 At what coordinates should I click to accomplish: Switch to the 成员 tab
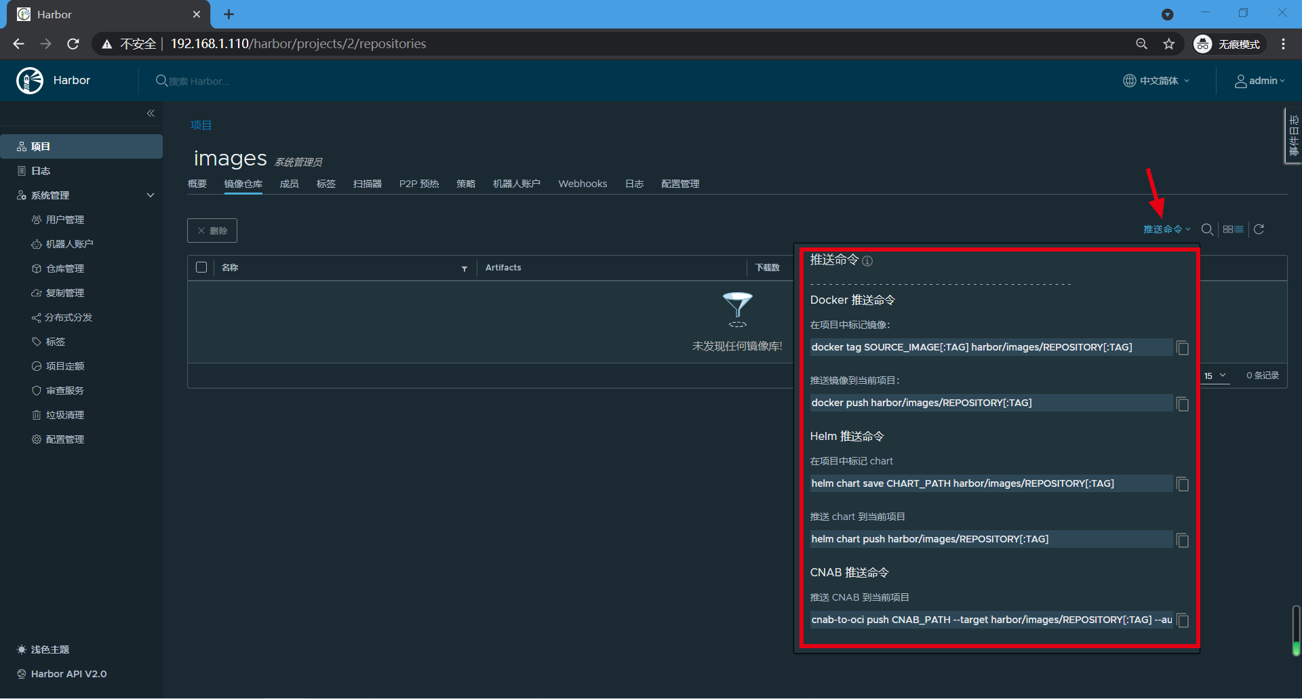290,184
